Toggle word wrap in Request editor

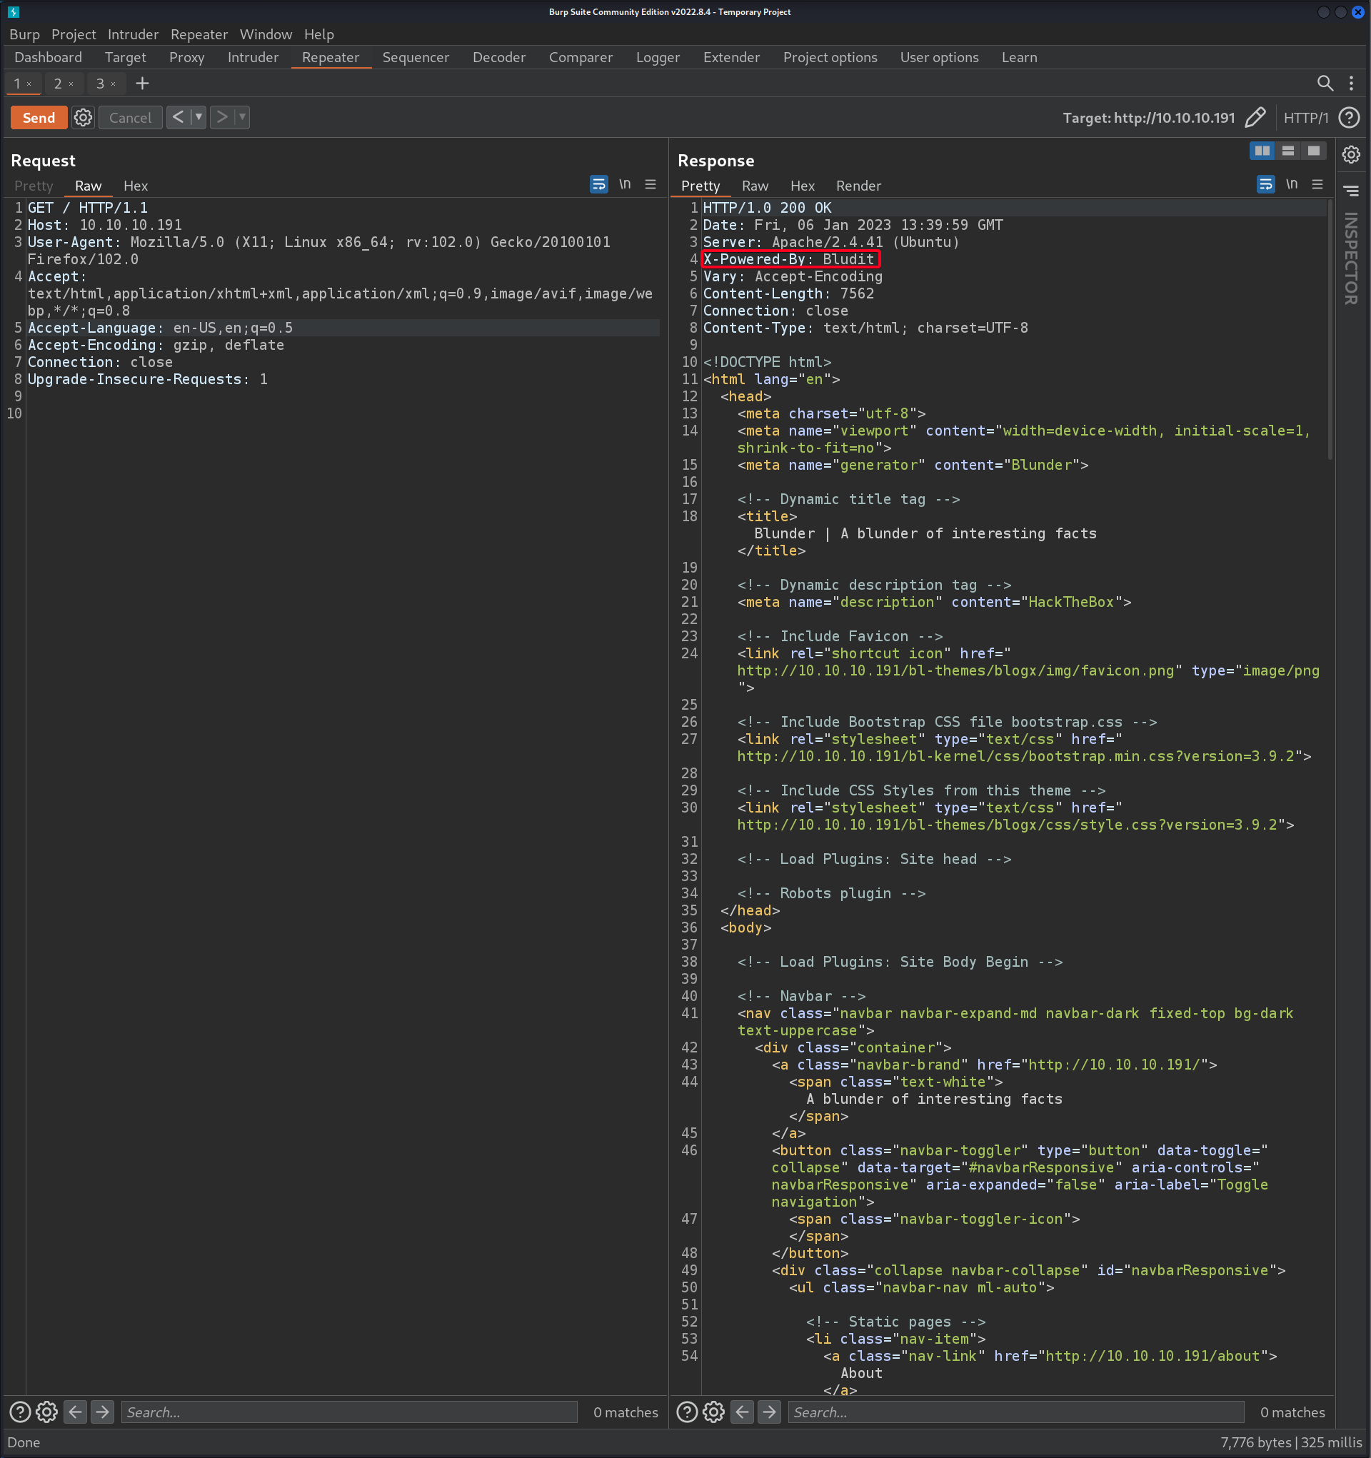tap(598, 184)
